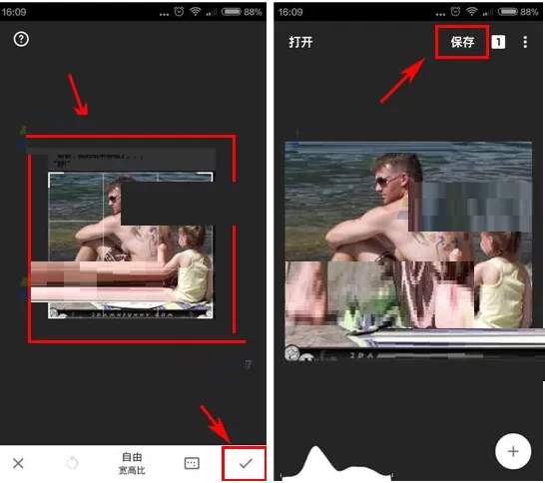545x483 pixels.
Task: Open the aspect ratio frame icon
Action: (192, 463)
